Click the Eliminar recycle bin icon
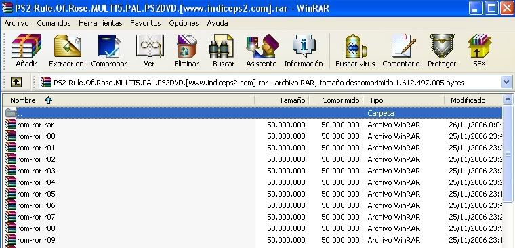Screen dimensions: 515x248 (186, 46)
